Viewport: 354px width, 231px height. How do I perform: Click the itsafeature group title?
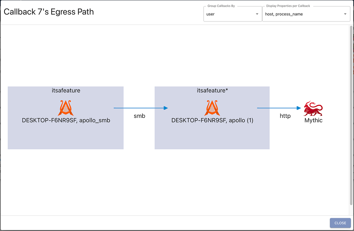click(x=66, y=91)
